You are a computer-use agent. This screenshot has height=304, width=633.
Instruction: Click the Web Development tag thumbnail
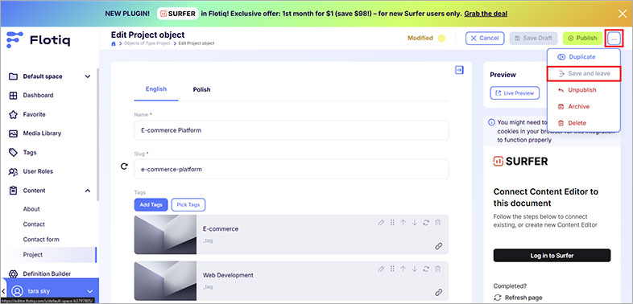[x=166, y=281]
